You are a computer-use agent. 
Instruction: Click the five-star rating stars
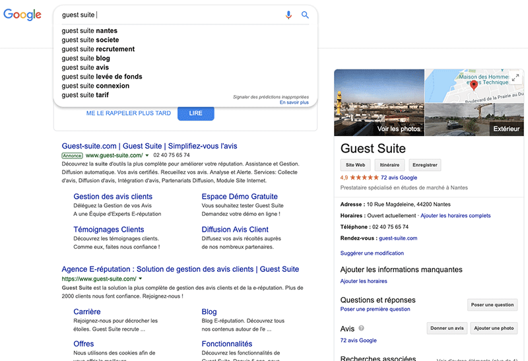364,178
